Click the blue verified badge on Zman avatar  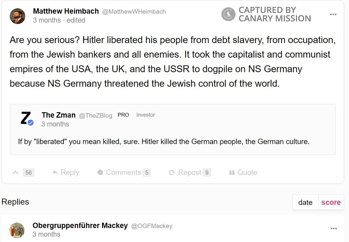click(31, 123)
